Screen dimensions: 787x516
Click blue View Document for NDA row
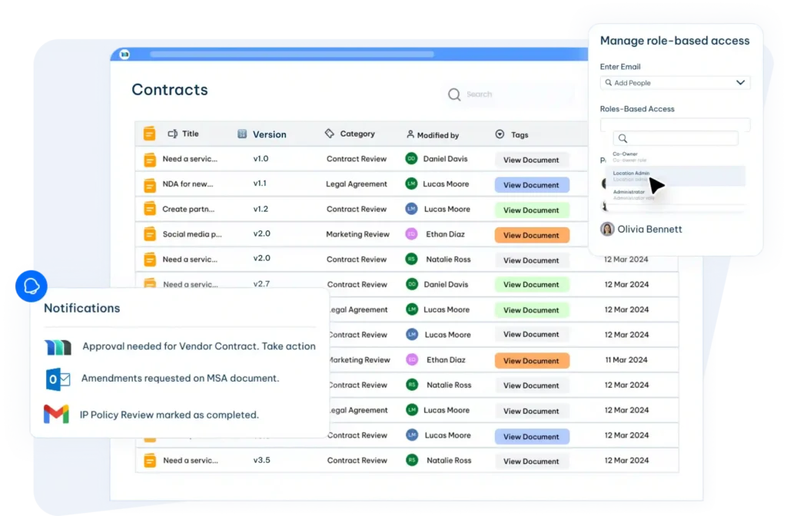[x=532, y=185]
